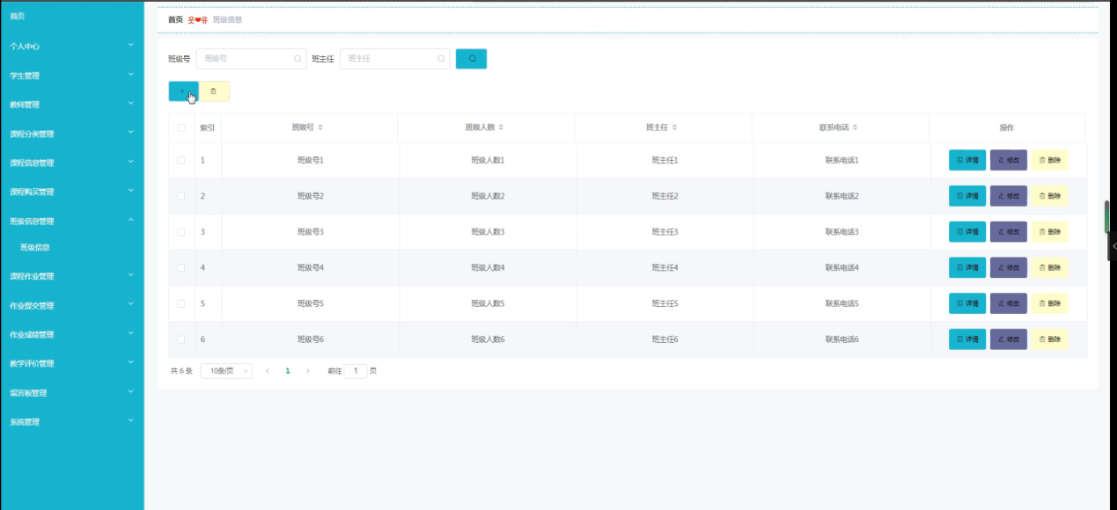Click the yellow trash batch delete button
This screenshot has width=1117, height=510.
[x=214, y=91]
